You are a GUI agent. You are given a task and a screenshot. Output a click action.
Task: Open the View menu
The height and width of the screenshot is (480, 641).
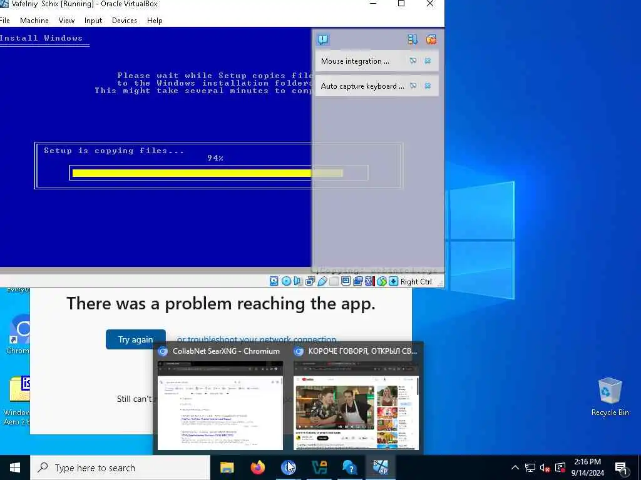(x=66, y=21)
